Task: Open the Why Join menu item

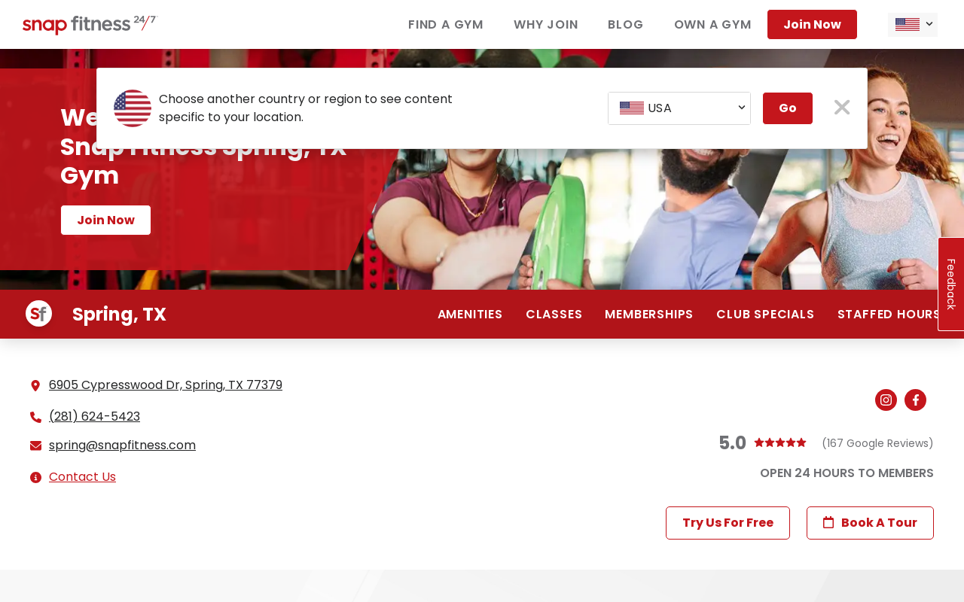Action: pyautogui.click(x=546, y=24)
